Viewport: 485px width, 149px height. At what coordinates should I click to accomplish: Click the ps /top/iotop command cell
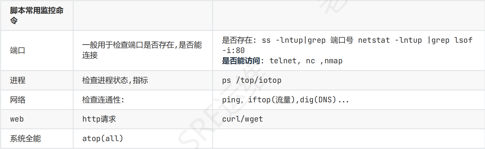click(349, 80)
